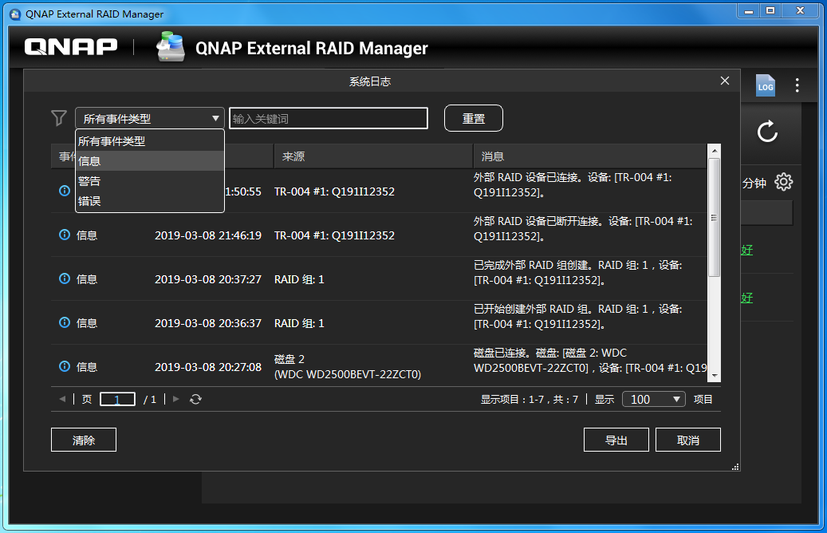Reload the log list with pager refresh icon
The width and height of the screenshot is (827, 533).
pos(195,400)
